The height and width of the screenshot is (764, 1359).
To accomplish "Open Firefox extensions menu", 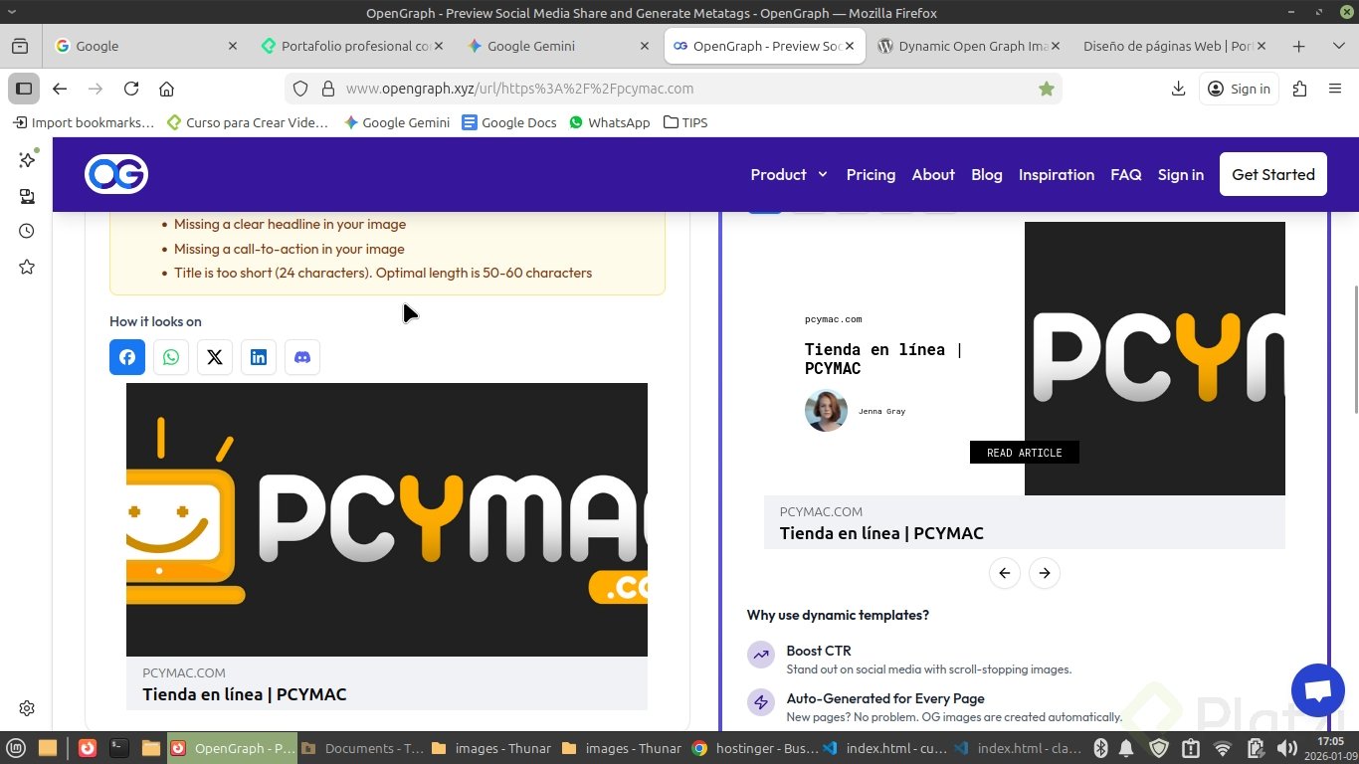I will (1299, 89).
